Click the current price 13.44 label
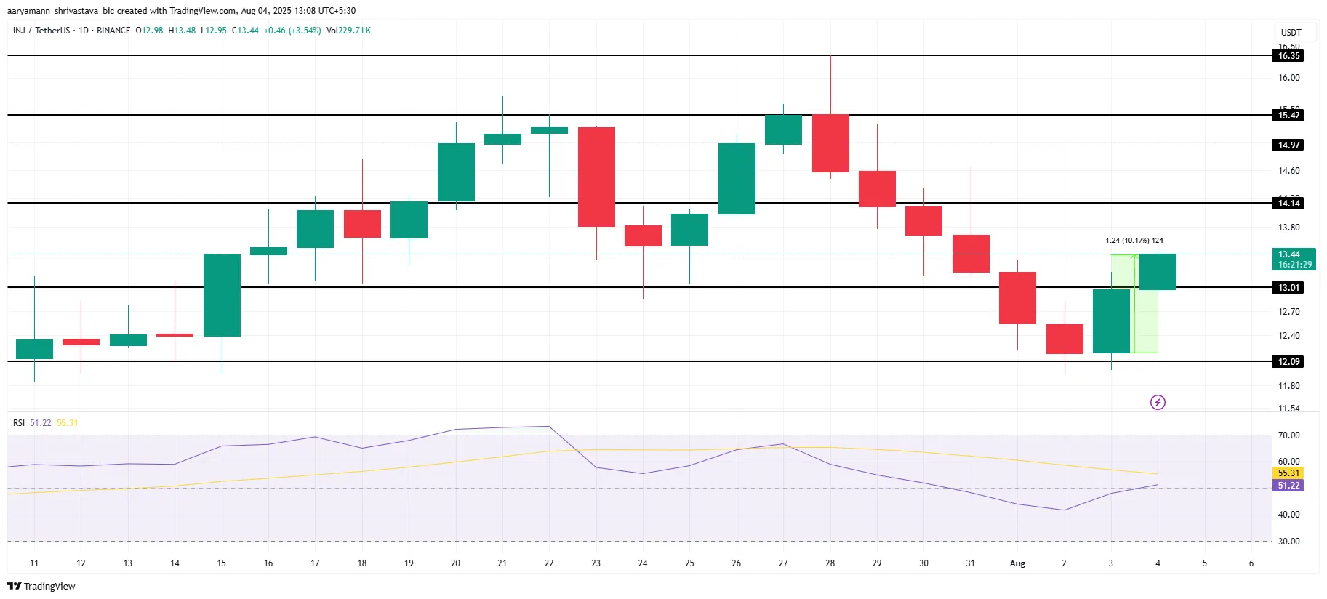The image size is (1327, 599). [x=1294, y=259]
